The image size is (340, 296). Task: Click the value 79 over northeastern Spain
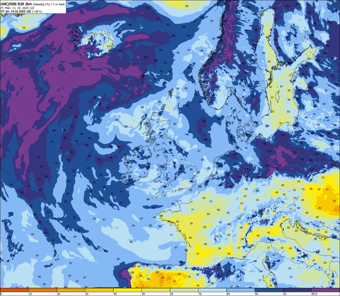click(x=189, y=277)
